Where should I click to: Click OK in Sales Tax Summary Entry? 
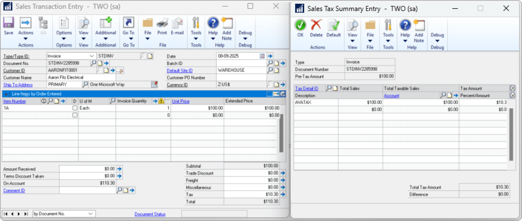pos(301,29)
